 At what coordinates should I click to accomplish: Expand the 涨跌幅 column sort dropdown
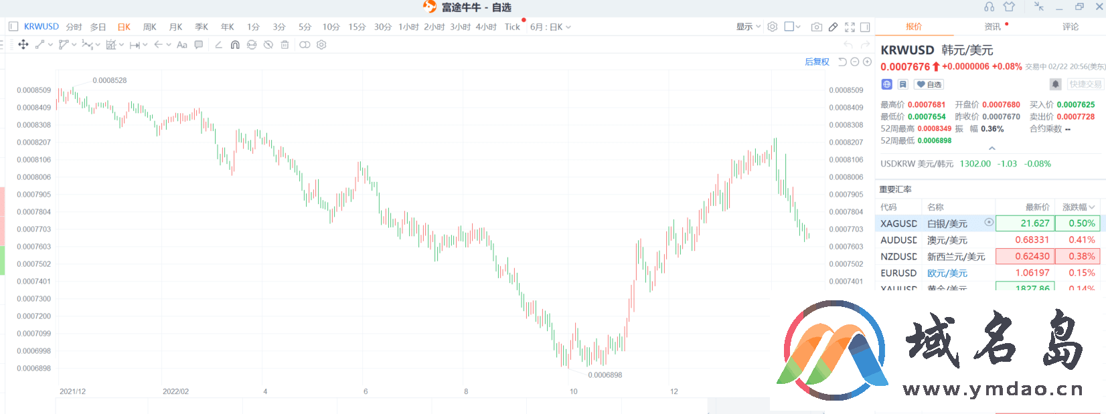[x=1077, y=207]
